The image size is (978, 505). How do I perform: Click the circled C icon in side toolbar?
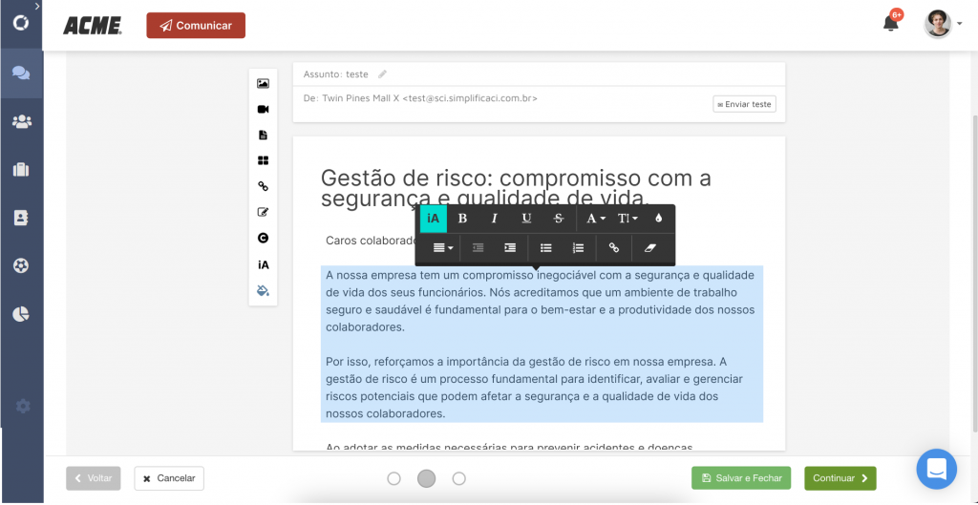263,238
